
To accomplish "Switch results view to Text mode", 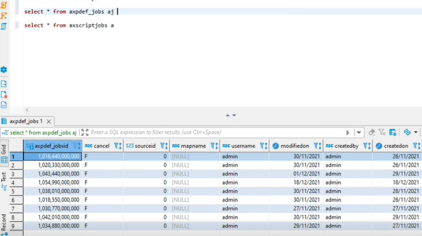I will click(4, 177).
